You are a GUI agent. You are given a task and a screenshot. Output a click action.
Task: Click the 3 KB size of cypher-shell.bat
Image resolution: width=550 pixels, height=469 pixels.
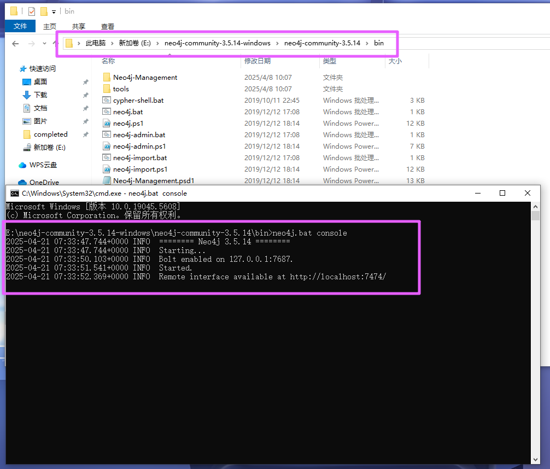pos(417,101)
